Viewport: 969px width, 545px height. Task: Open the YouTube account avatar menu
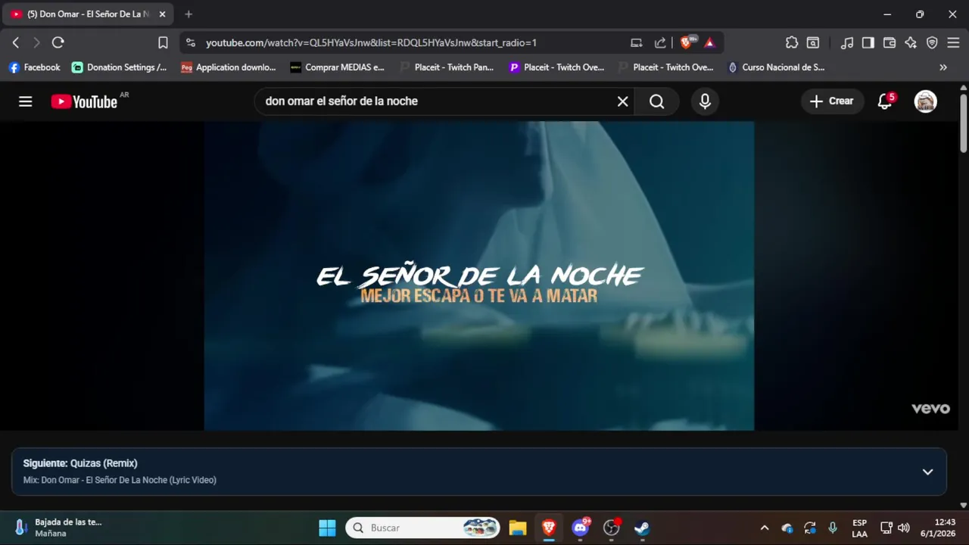(925, 101)
